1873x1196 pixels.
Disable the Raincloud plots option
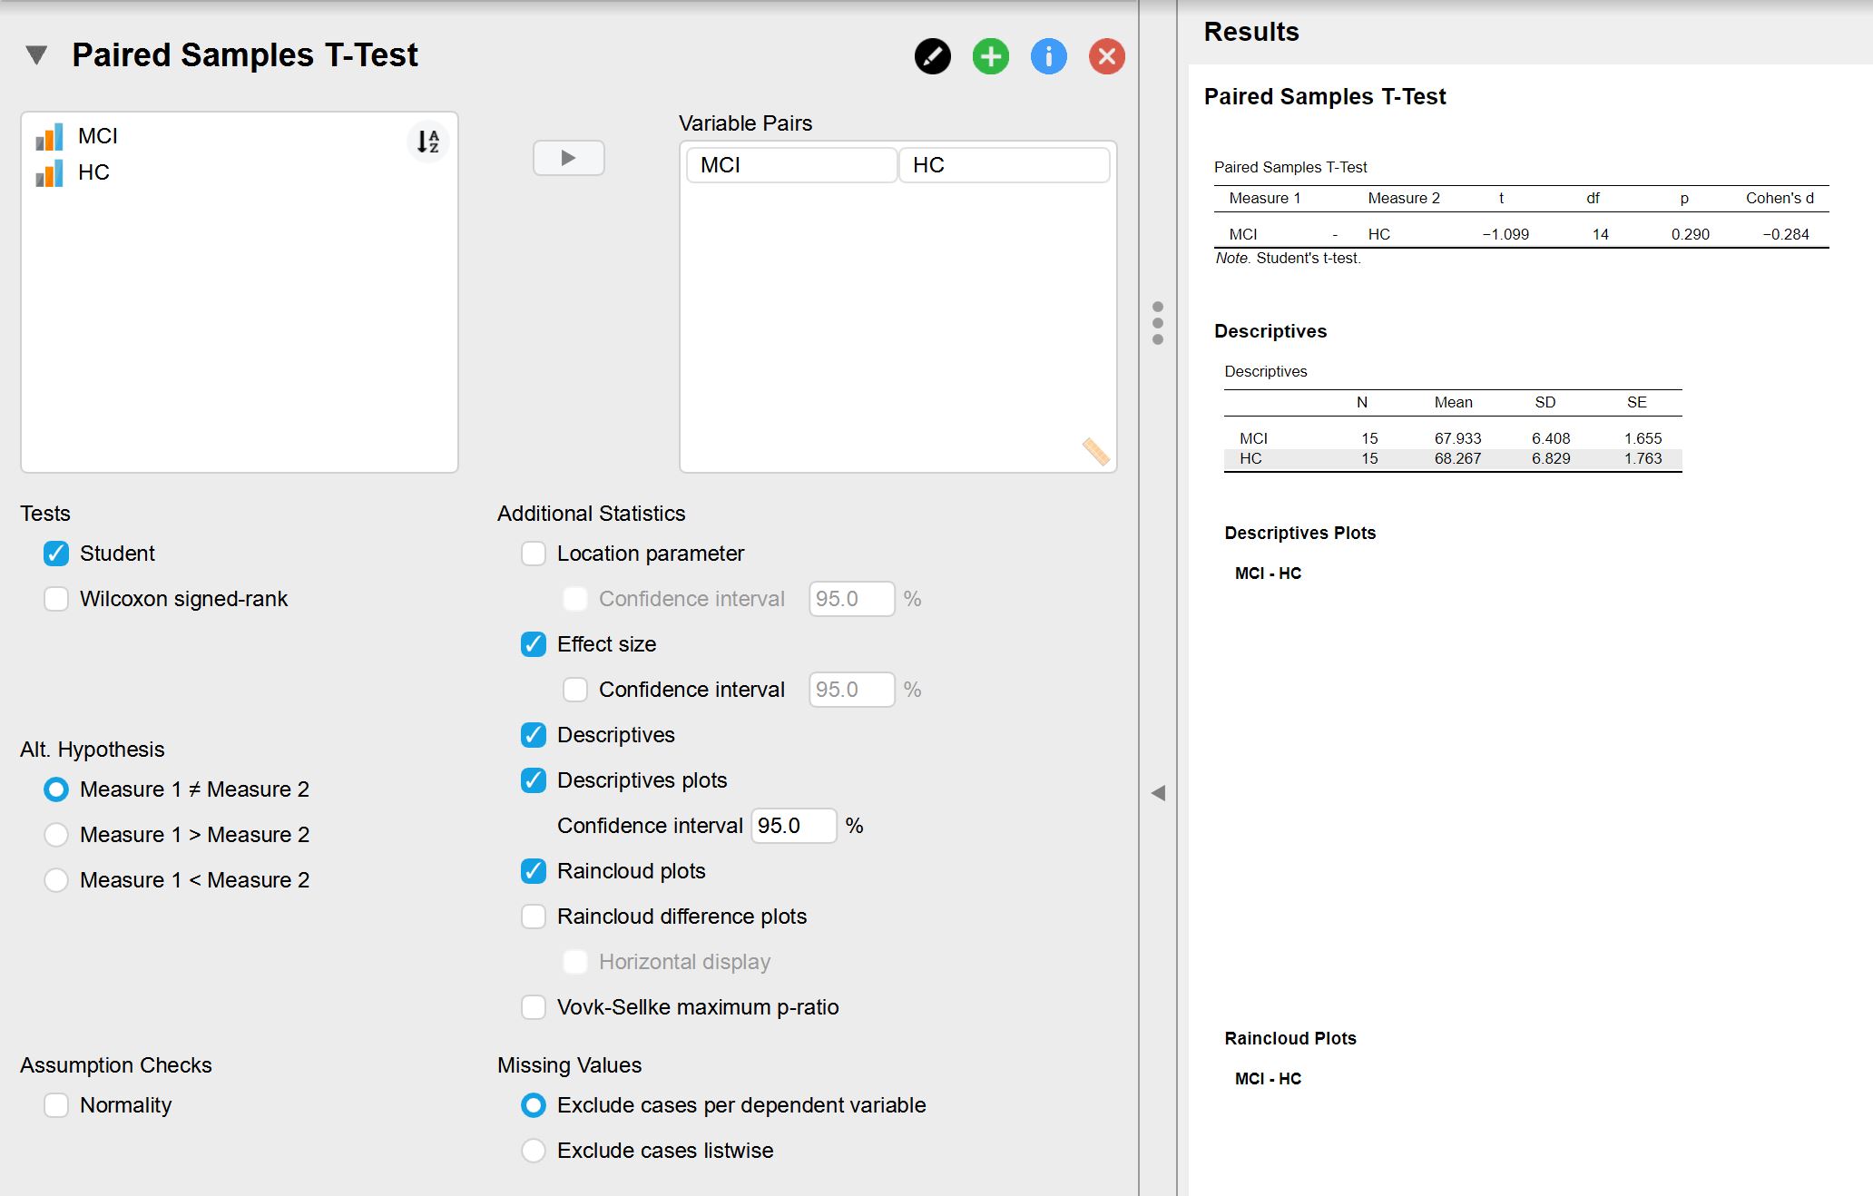coord(533,871)
